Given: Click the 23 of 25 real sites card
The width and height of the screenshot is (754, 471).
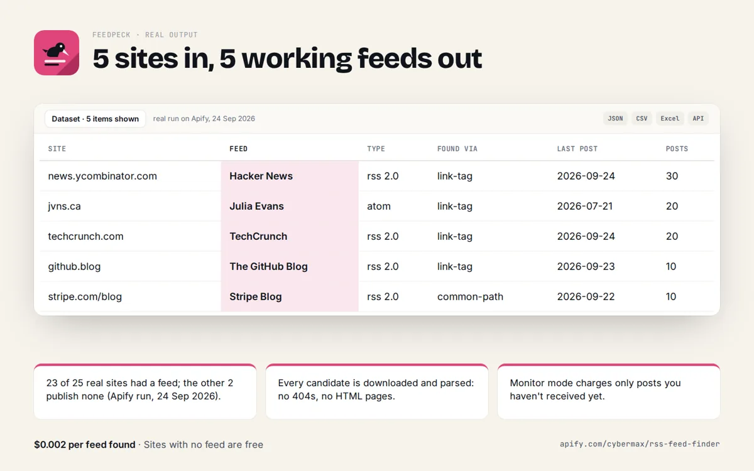Looking at the screenshot, I should (x=145, y=391).
